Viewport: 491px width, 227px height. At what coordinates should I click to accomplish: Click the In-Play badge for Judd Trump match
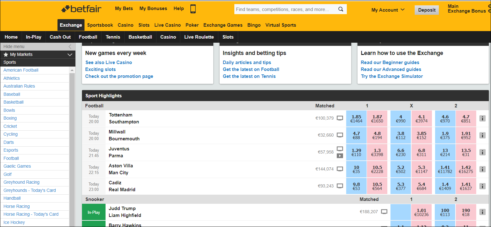(x=94, y=212)
